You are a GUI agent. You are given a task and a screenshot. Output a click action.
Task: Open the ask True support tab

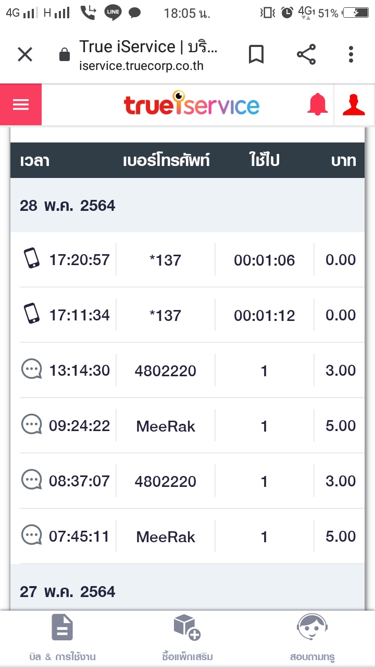point(312,638)
